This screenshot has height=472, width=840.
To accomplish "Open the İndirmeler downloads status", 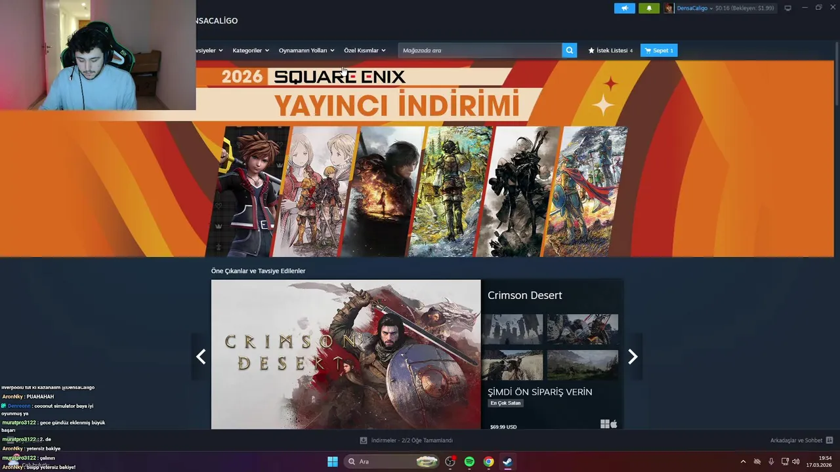I will tap(412, 441).
